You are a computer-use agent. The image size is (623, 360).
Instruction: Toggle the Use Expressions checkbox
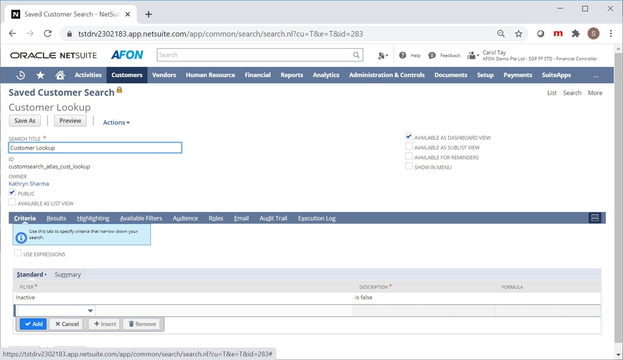click(x=18, y=252)
